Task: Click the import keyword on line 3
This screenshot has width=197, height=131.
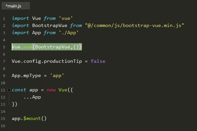Action: 20,33
